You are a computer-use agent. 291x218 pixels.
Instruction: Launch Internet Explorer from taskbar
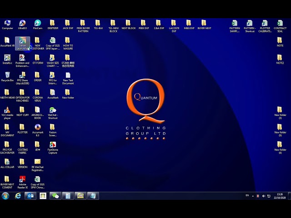click(x=18, y=196)
